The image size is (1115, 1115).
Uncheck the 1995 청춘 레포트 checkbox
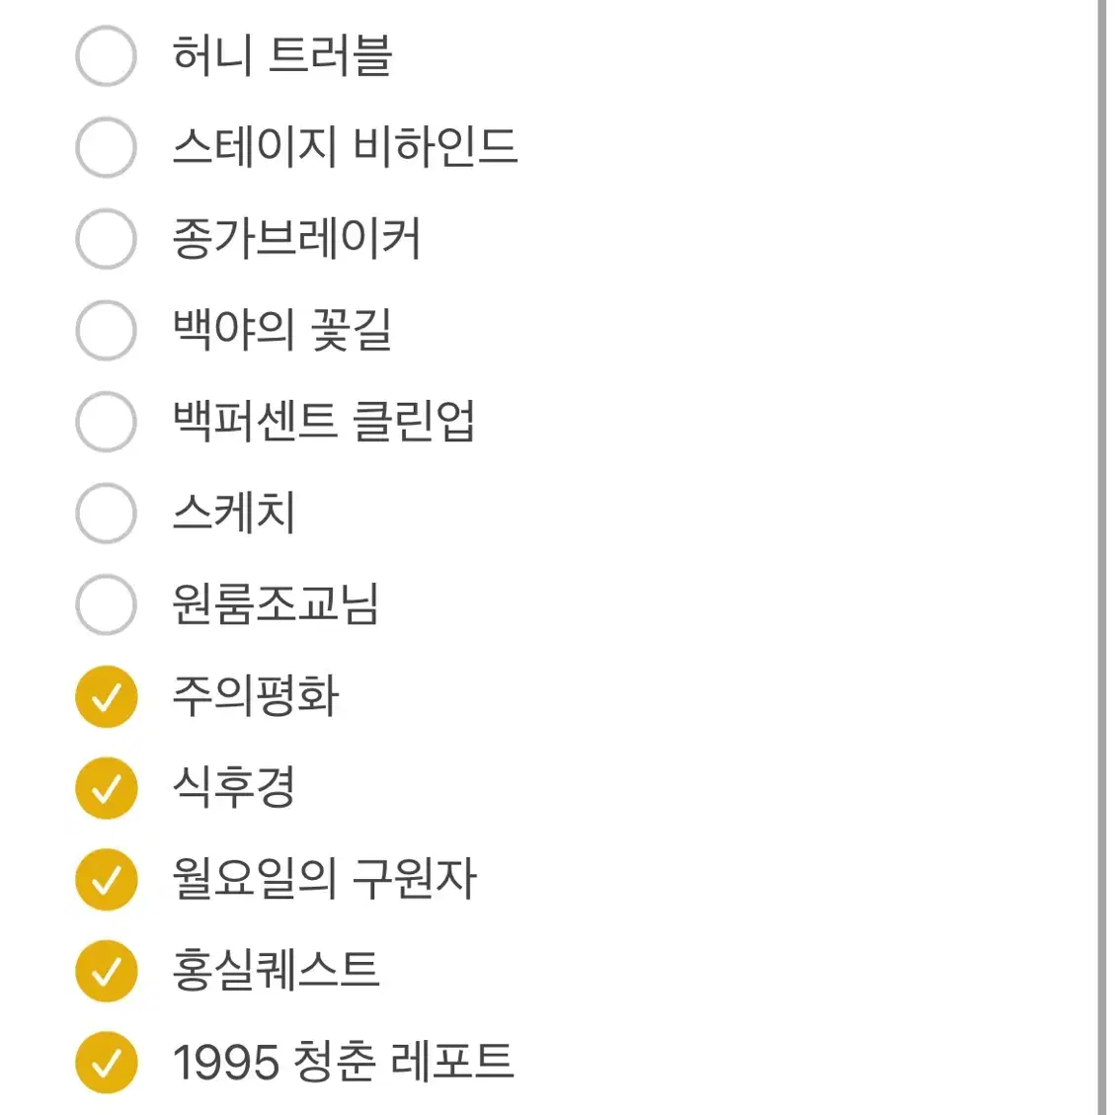coord(106,1061)
